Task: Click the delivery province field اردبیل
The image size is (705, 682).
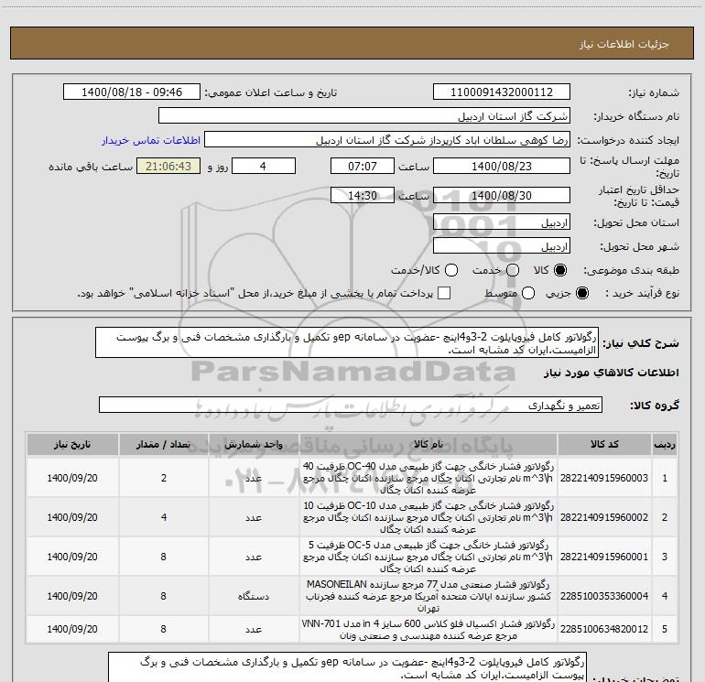Action: pyautogui.click(x=502, y=222)
